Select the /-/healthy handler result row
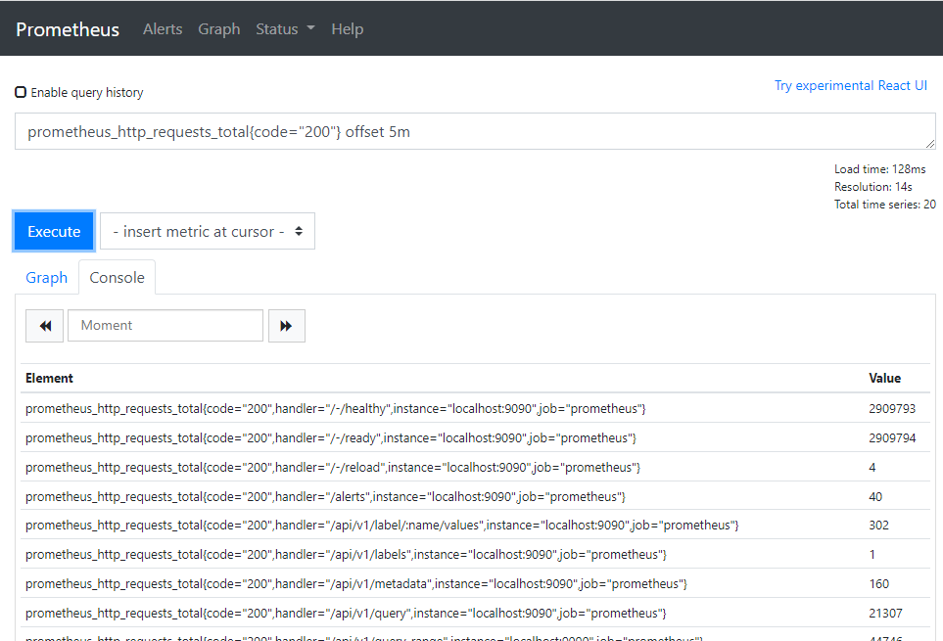This screenshot has width=943, height=641. [335, 408]
